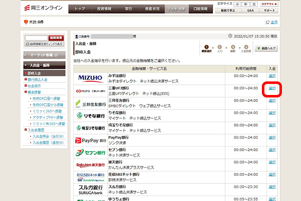Open the 口座情報 navigation tab
Viewport: 301px width, 201px height.
tap(201, 9)
